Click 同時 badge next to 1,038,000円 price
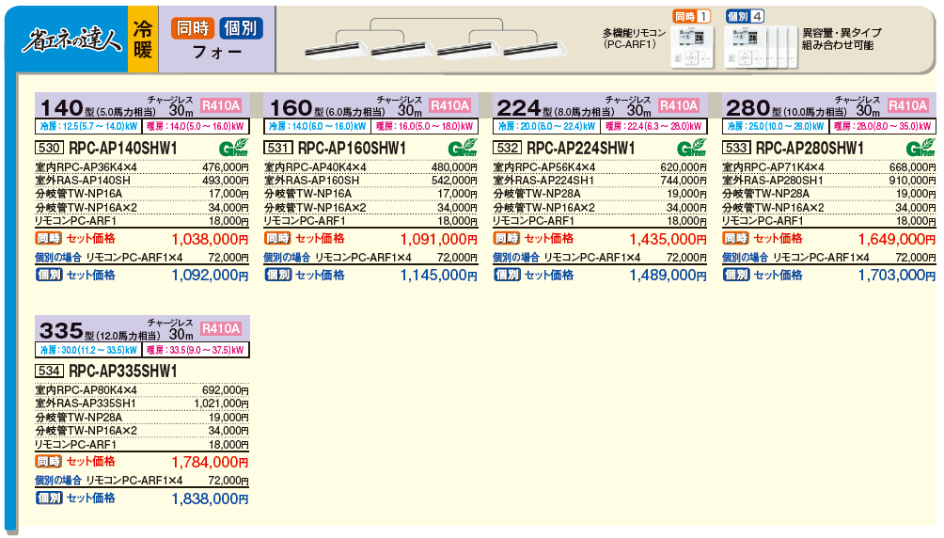Image resolution: width=944 pixels, height=538 pixels. (49, 239)
